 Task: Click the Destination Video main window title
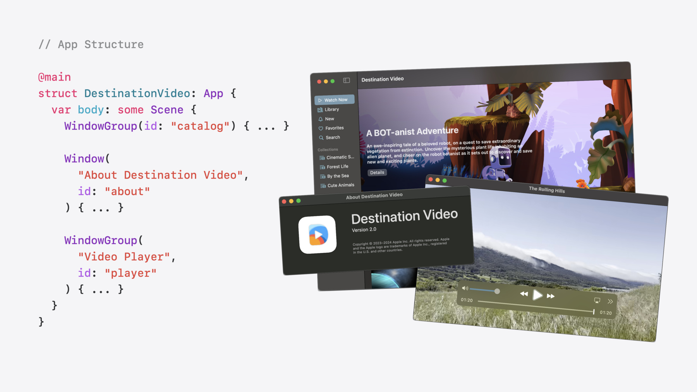tap(383, 79)
